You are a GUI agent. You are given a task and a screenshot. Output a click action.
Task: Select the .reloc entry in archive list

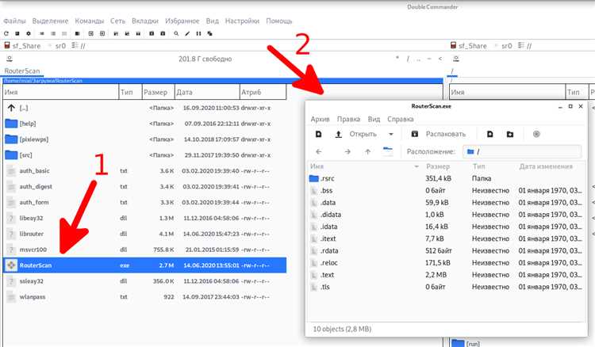(446, 262)
